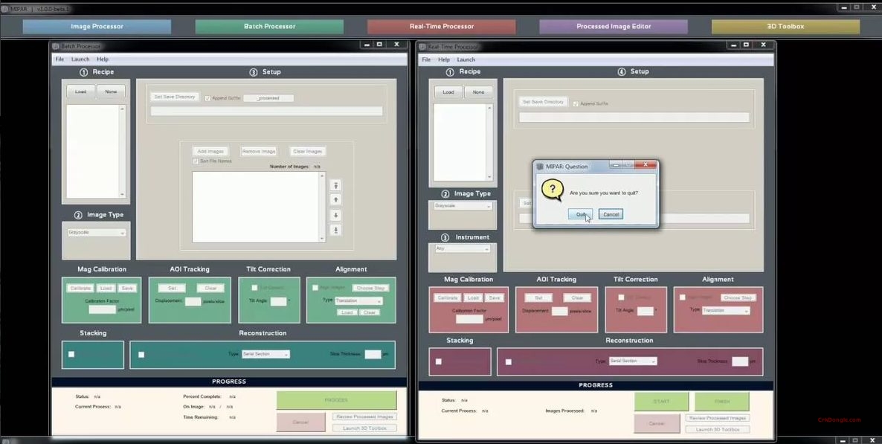The width and height of the screenshot is (882, 444).
Task: Open the Processed Image Editor module
Action: click(x=614, y=27)
